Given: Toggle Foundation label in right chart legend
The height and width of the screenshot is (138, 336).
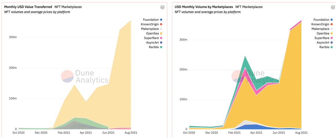Looking at the screenshot, I should click(321, 20).
